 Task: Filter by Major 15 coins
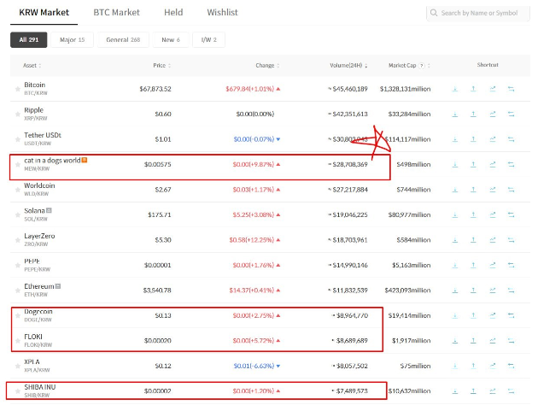click(x=72, y=40)
